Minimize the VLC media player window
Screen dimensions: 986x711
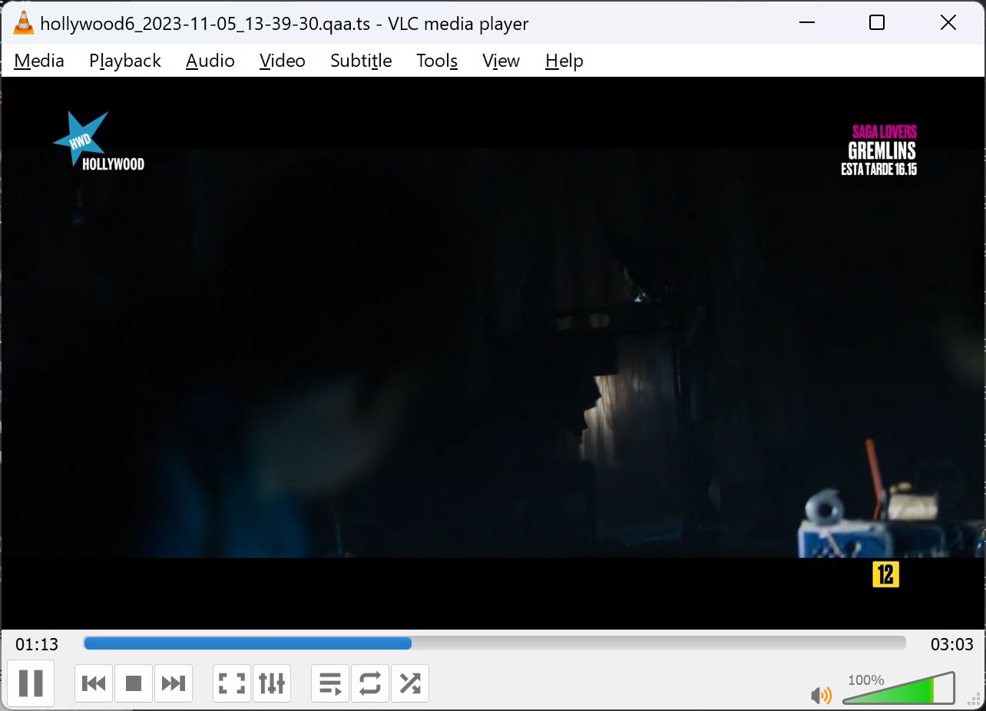click(x=806, y=23)
